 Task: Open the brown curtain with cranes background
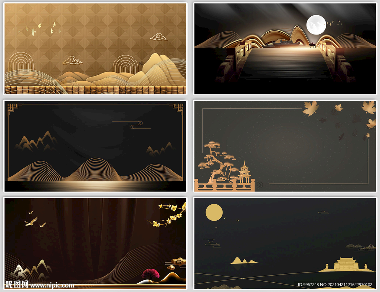[95, 243]
